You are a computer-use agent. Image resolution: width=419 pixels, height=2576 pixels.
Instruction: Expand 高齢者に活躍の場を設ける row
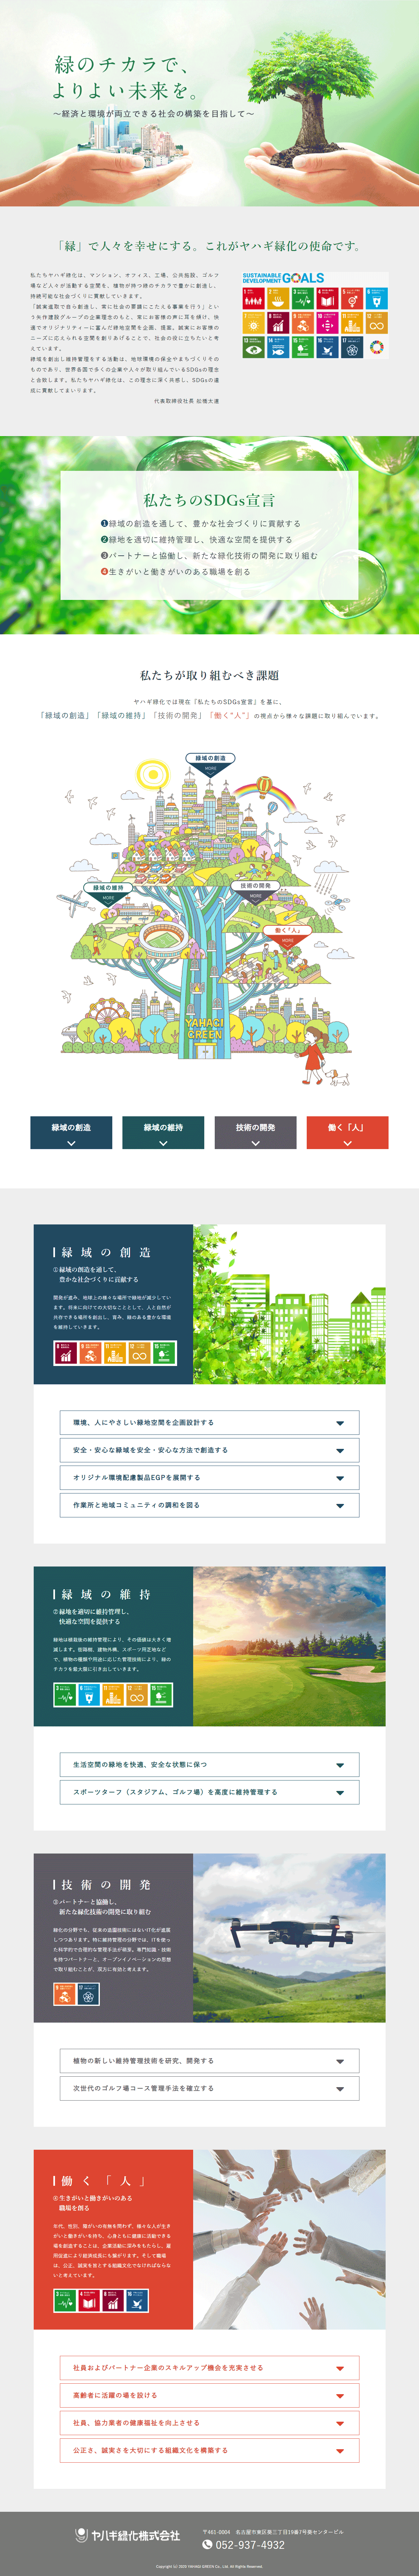coord(209,2395)
